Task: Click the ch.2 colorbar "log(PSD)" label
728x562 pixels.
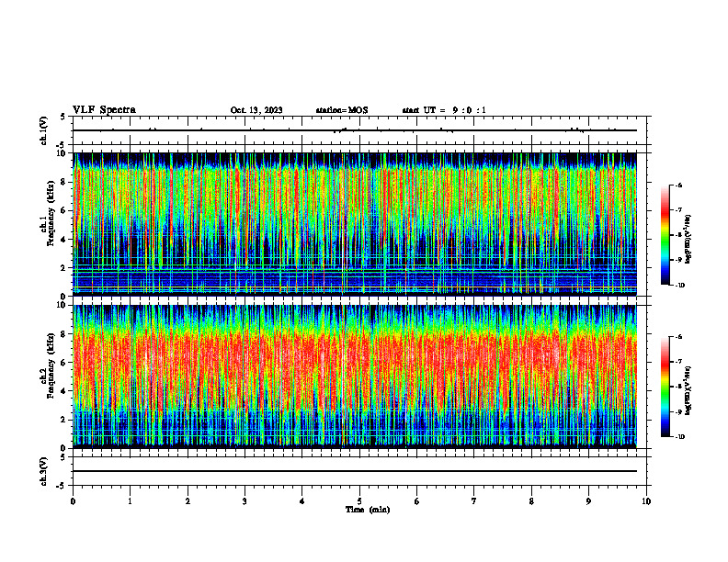Action: pos(688,390)
